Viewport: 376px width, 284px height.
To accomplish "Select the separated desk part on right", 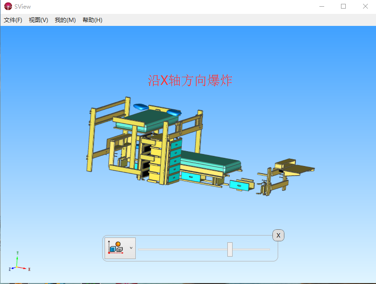I will coord(286,177).
